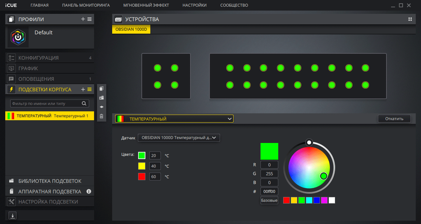Image resolution: width=421 pixels, height=224 pixels.
Task: Pick the blue basic color swatch
Action: coord(317,200)
